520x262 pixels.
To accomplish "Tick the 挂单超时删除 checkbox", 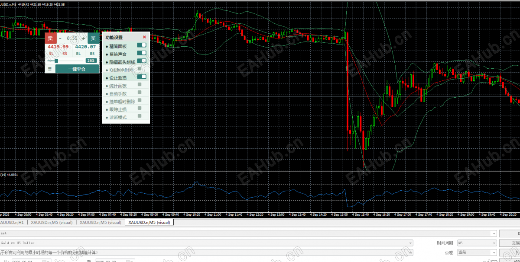I will tap(140, 100).
